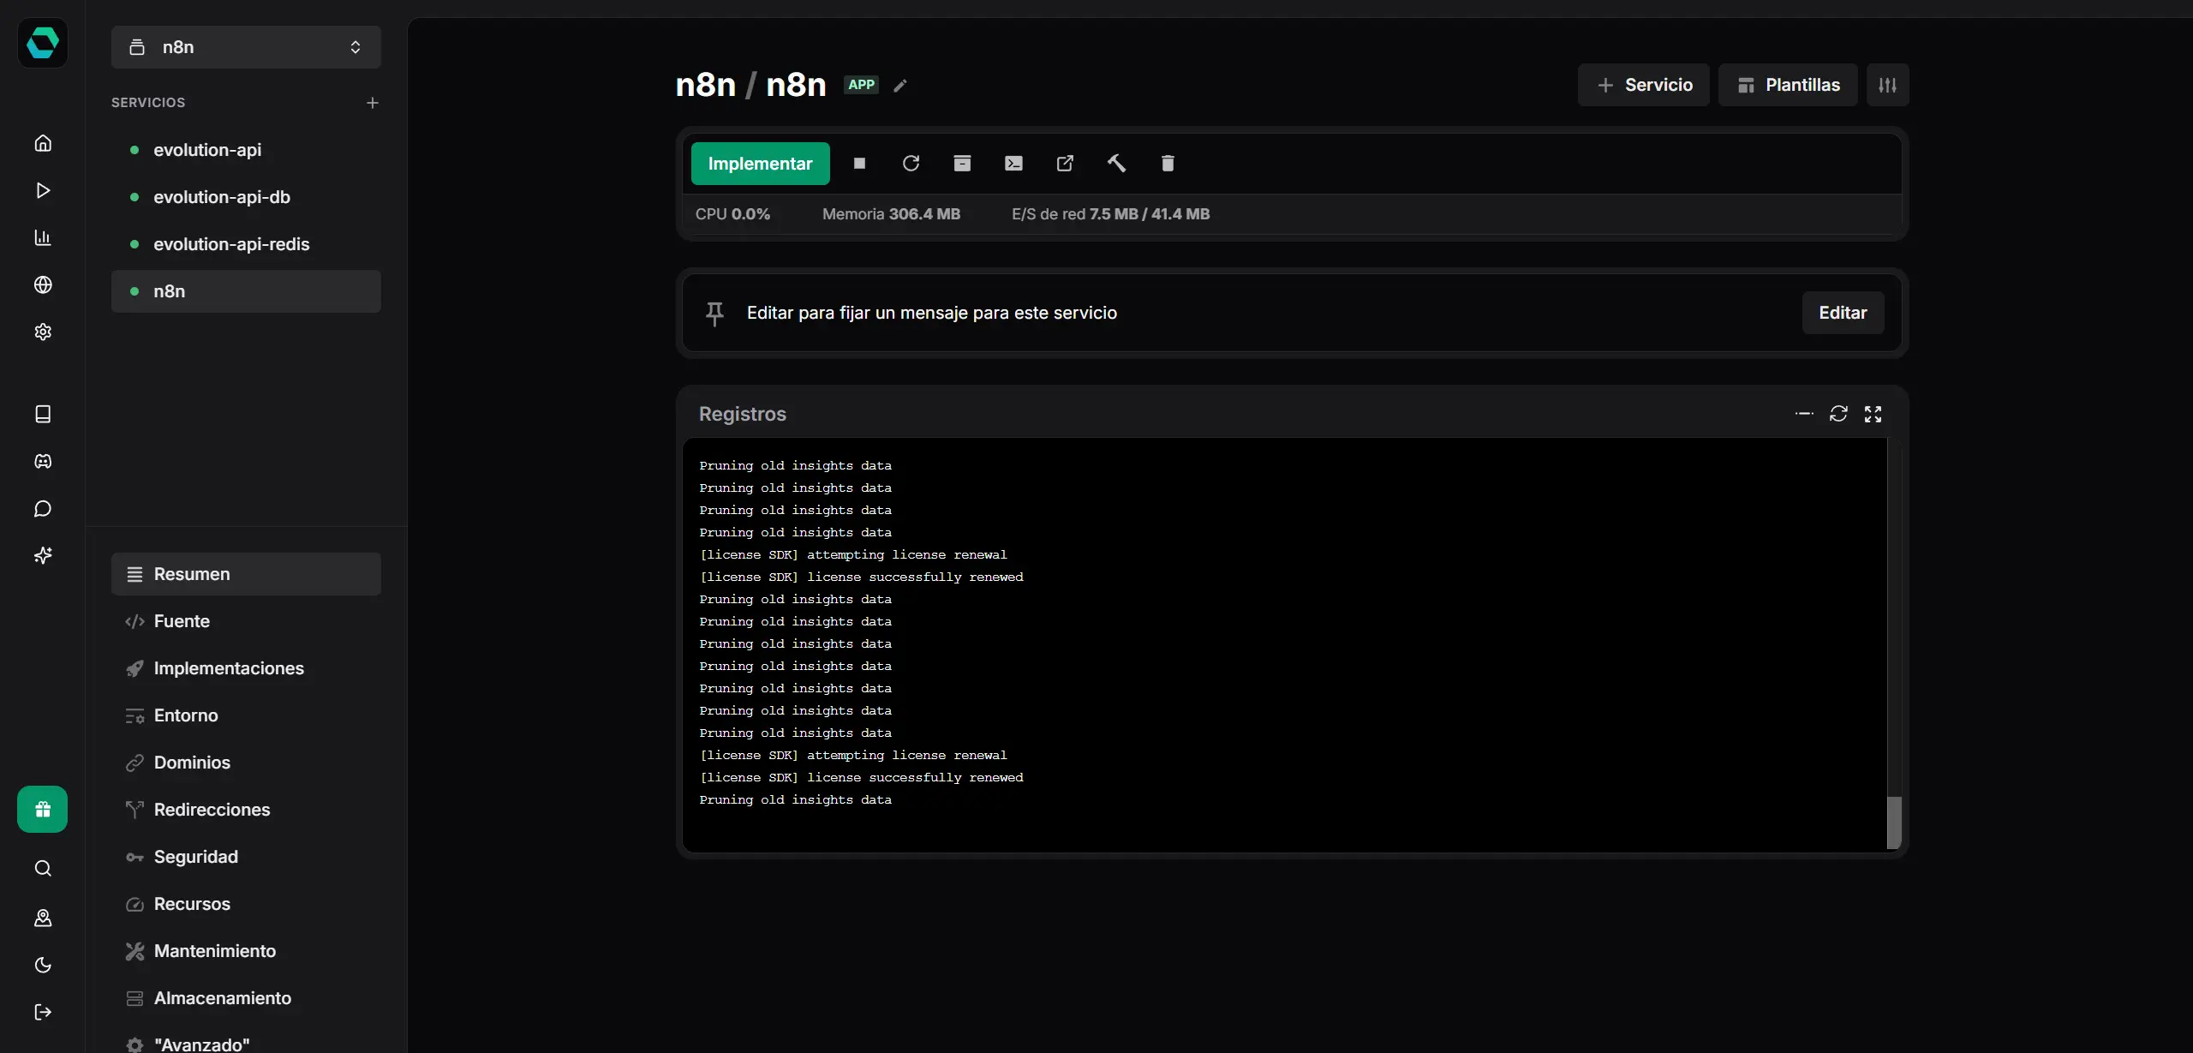2193x1053 pixels.
Task: Toggle dark mode moon icon
Action: [43, 965]
